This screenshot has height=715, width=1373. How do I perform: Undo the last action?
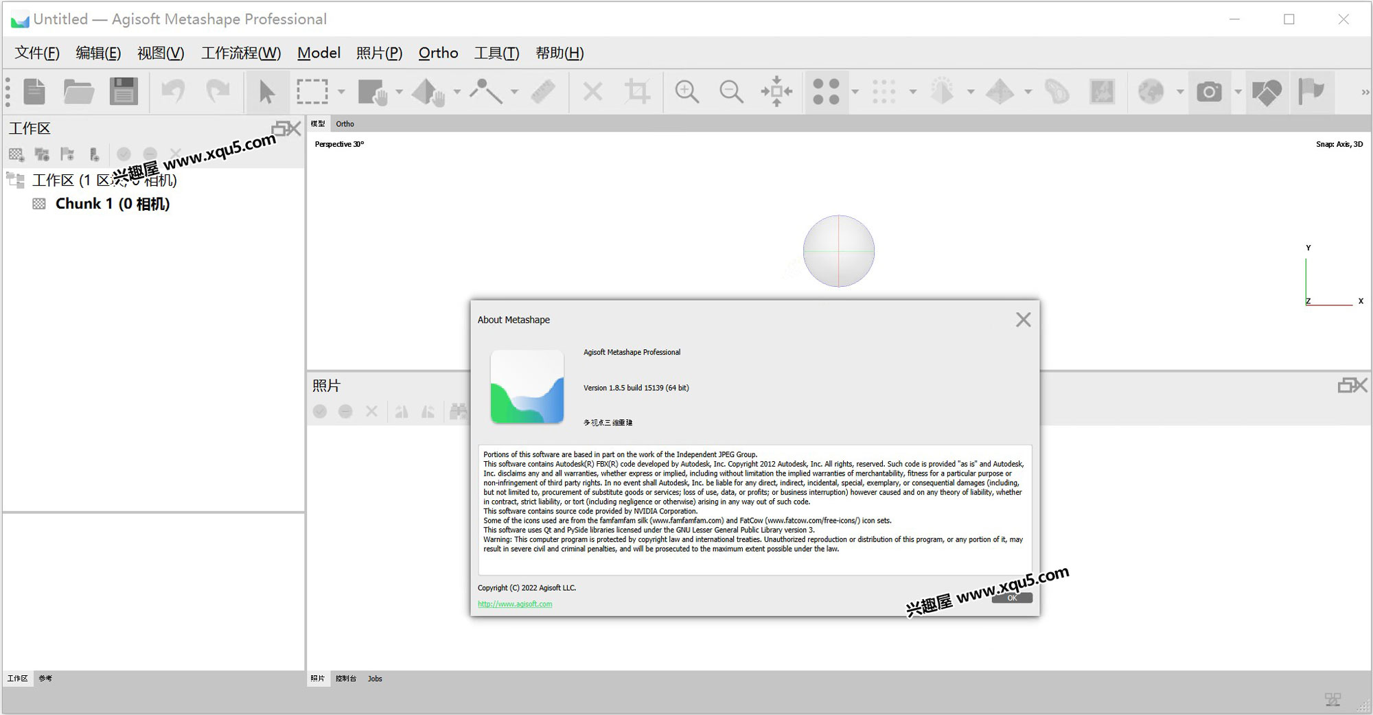click(x=173, y=91)
